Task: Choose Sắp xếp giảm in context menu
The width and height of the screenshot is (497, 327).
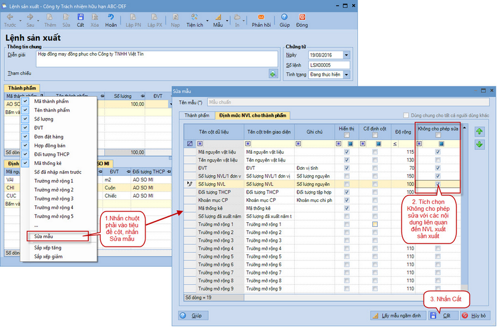Action: coord(48,257)
